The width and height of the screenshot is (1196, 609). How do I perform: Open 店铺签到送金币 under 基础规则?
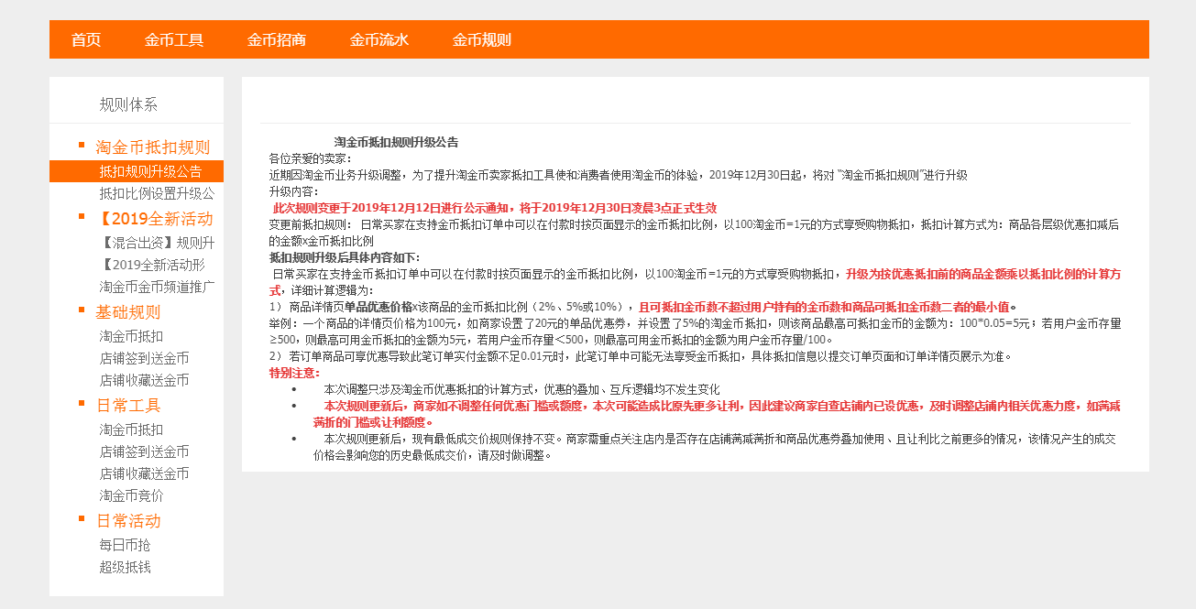144,358
